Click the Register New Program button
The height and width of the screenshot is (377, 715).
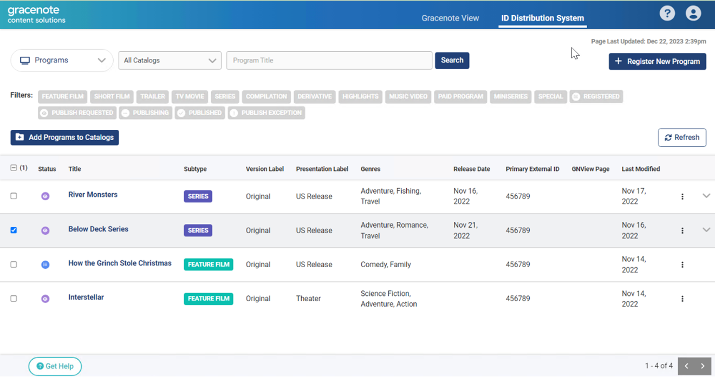pyautogui.click(x=657, y=62)
